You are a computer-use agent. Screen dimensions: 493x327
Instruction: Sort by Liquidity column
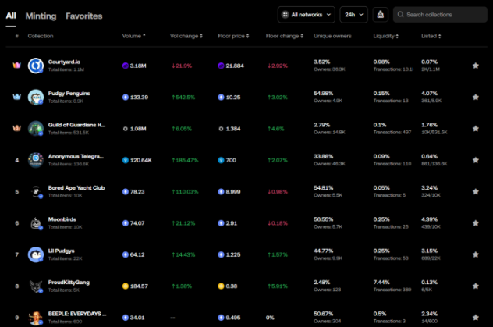pyautogui.click(x=386, y=36)
